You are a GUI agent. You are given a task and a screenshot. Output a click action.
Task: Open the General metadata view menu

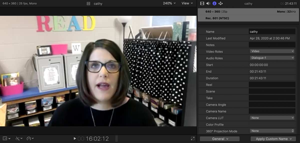click(x=220, y=139)
